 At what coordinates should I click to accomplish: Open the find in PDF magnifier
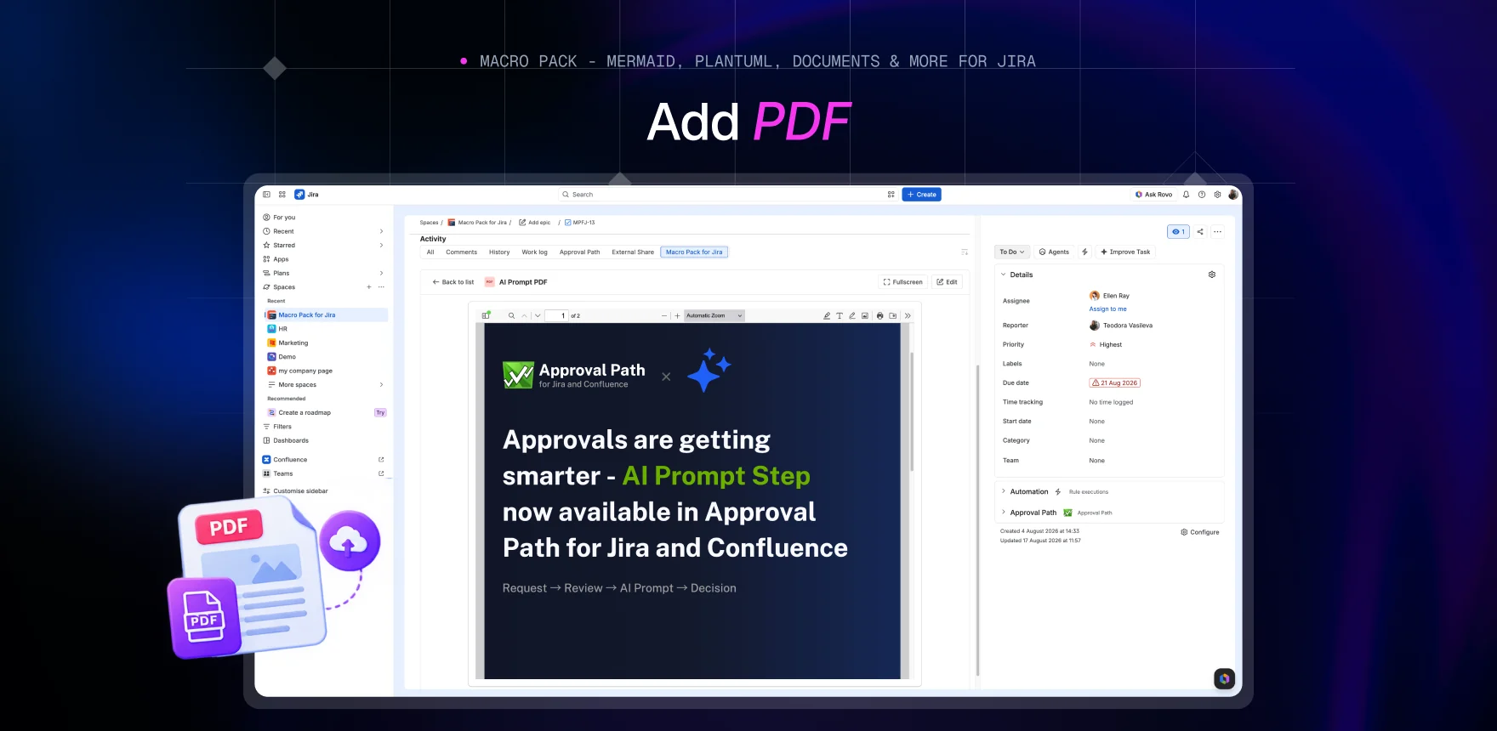(x=511, y=315)
